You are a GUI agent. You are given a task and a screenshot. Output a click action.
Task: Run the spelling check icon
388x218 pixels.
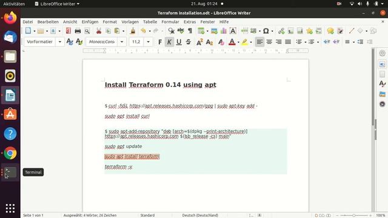181,31
